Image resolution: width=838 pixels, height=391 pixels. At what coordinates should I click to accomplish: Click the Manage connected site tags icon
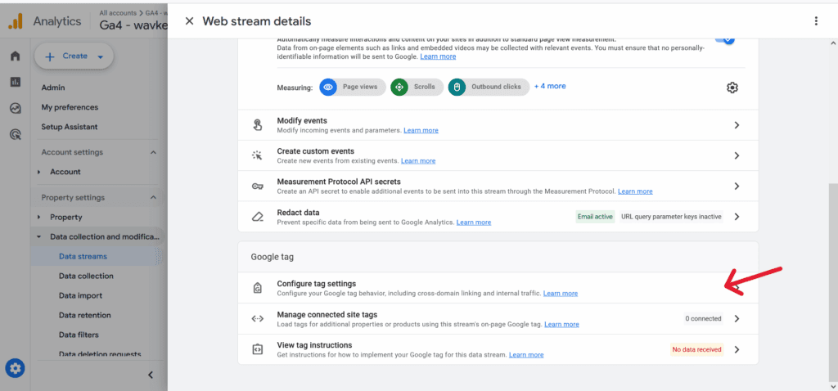click(x=257, y=319)
